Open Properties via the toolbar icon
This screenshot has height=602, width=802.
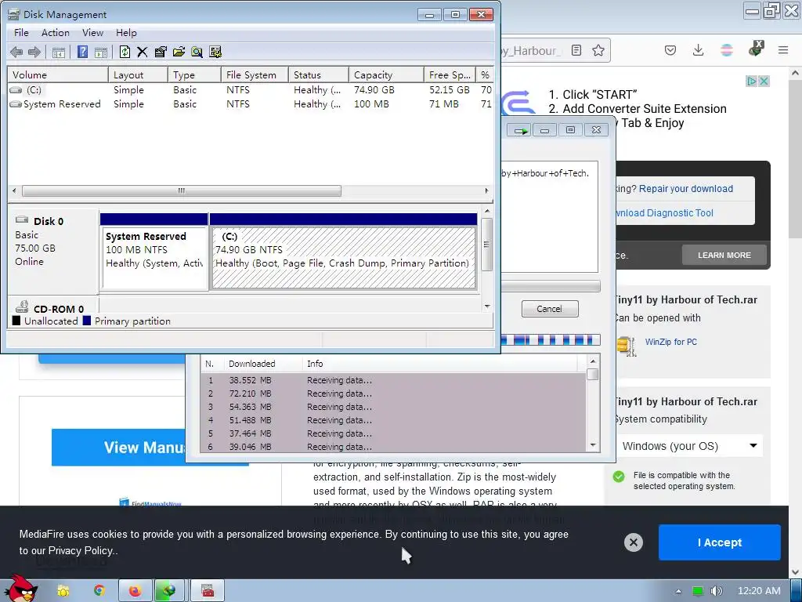tap(161, 52)
